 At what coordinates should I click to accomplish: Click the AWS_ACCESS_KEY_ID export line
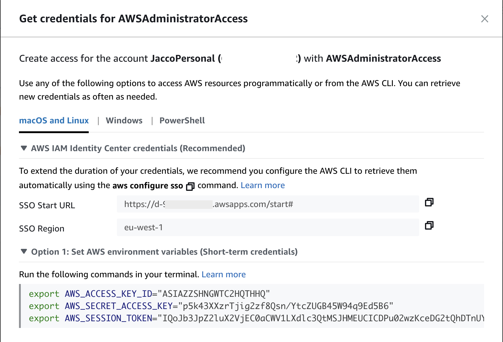149,294
